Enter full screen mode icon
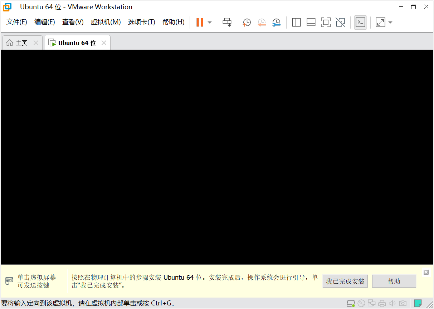 [x=326, y=23]
